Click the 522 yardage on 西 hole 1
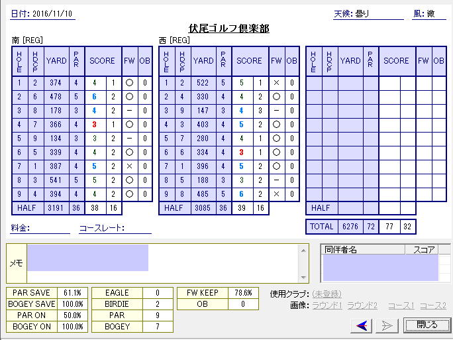 coord(203,83)
